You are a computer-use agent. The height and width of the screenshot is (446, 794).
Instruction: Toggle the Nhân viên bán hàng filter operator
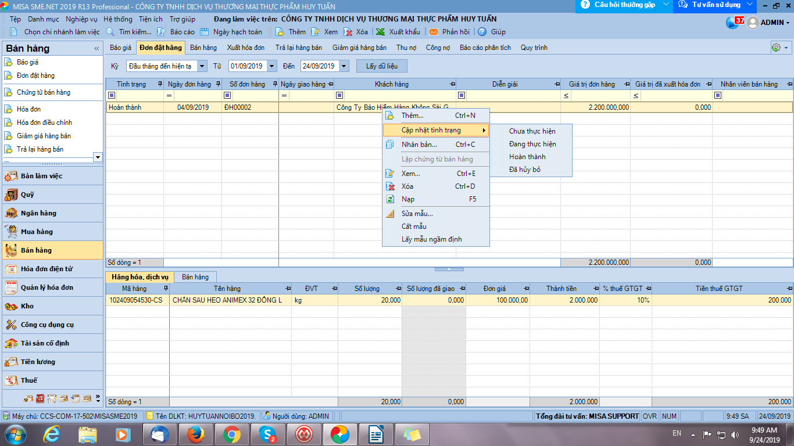tap(719, 95)
